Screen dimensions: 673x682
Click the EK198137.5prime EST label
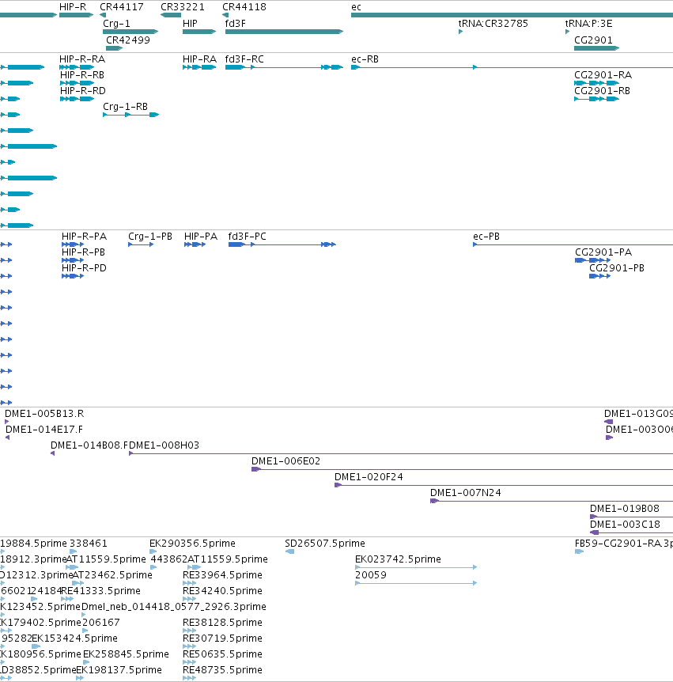pyautogui.click(x=119, y=670)
